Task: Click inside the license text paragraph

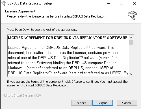Action: click(x=68, y=60)
